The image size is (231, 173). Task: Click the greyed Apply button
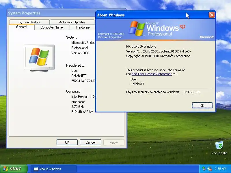point(114,142)
